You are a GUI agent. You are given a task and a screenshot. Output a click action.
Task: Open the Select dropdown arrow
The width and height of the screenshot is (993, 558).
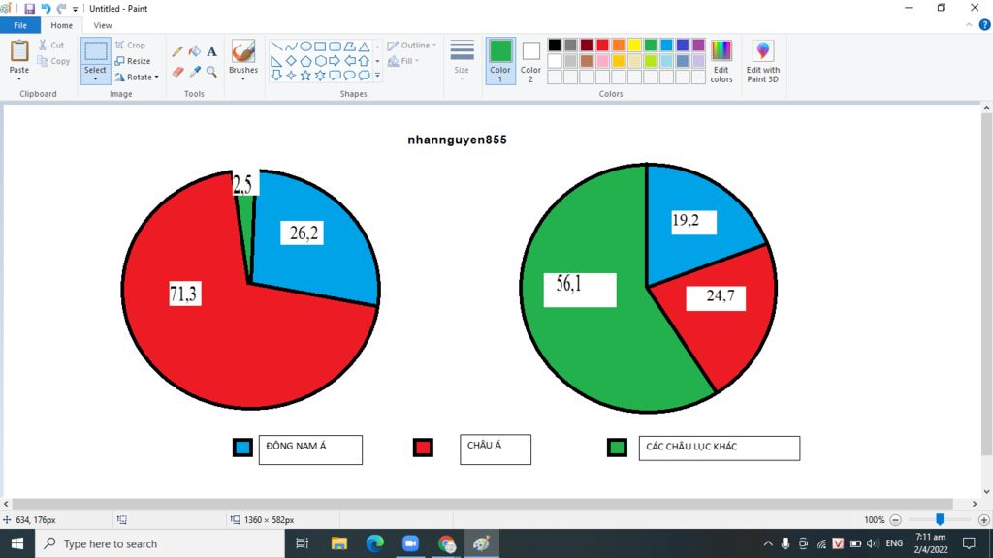pyautogui.click(x=95, y=79)
